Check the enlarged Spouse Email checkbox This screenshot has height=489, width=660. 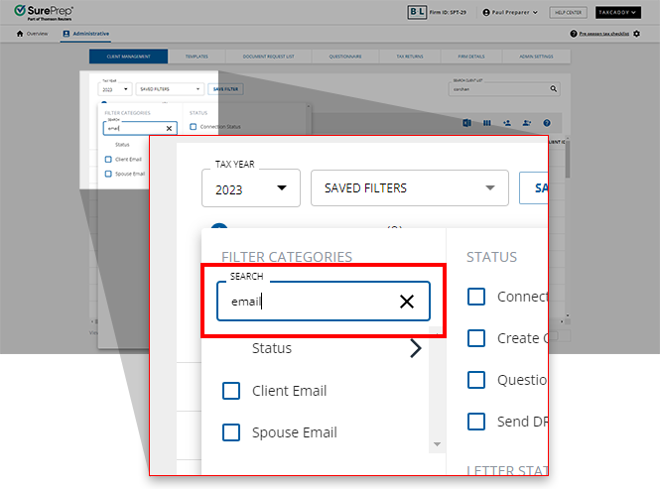pos(231,432)
